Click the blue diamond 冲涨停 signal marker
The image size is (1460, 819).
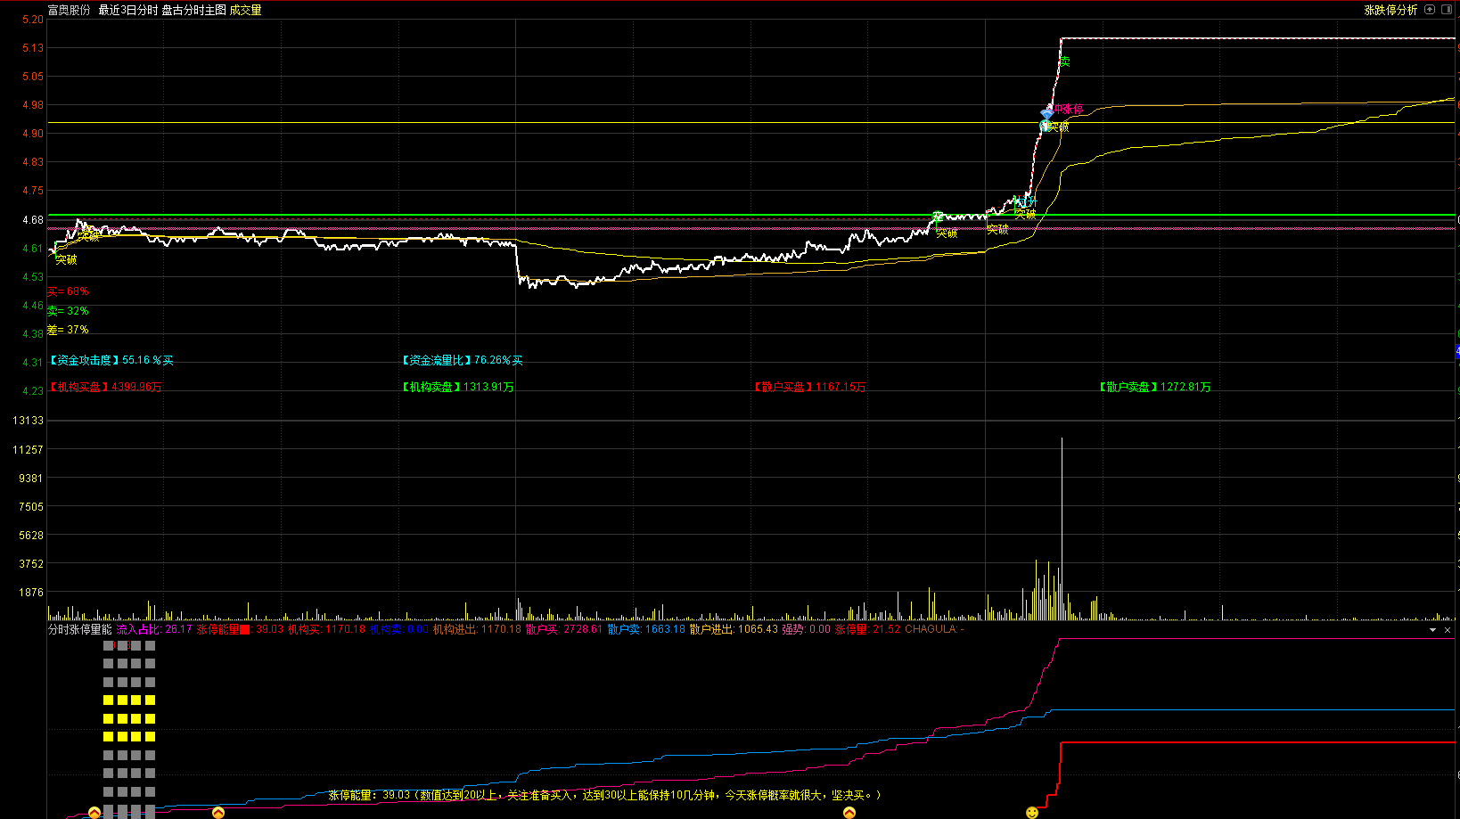coord(1047,113)
